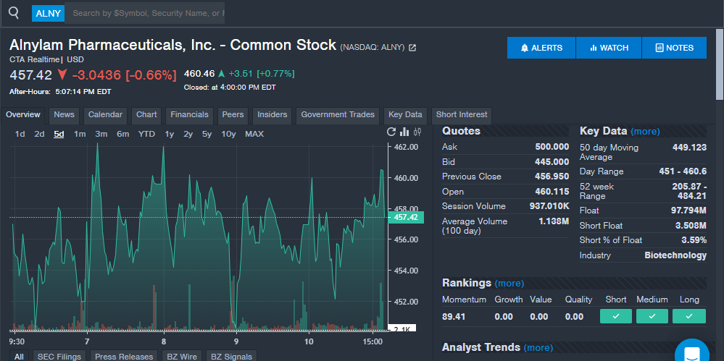Filter news by Press Releases

pos(124,357)
